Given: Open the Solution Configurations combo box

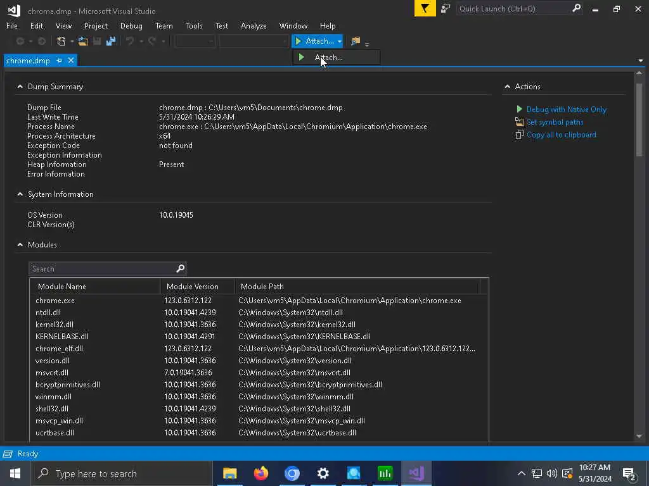Looking at the screenshot, I should (x=195, y=41).
